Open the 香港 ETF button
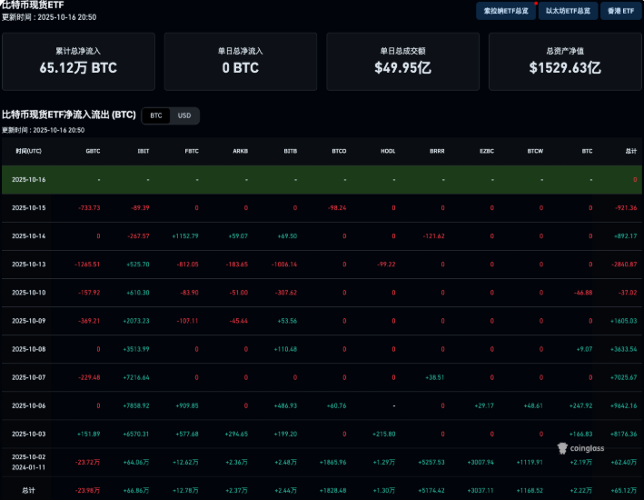The width and height of the screenshot is (644, 500). (620, 11)
